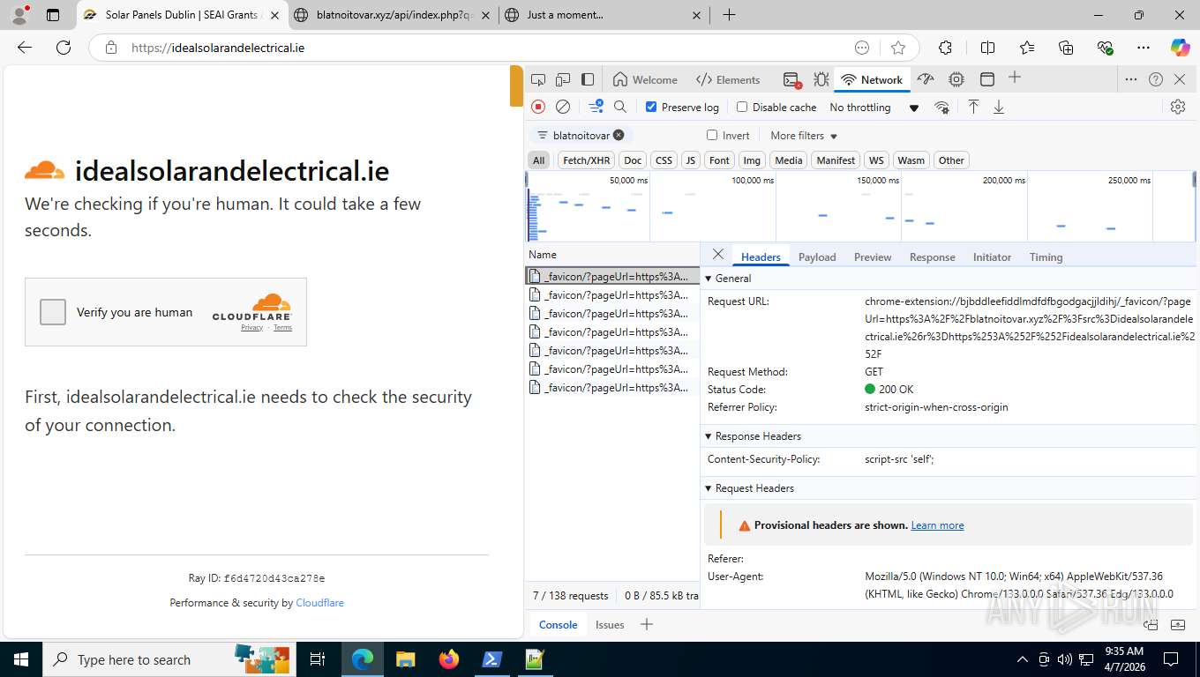Toggle split screen in Edge toolbar
This screenshot has width=1200, height=677.
[988, 48]
